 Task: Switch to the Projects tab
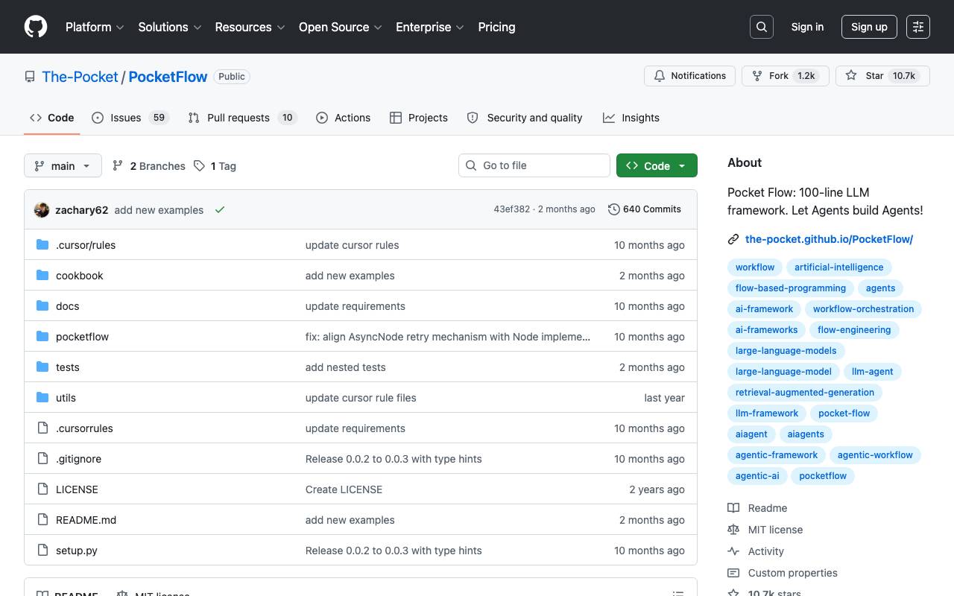[419, 118]
